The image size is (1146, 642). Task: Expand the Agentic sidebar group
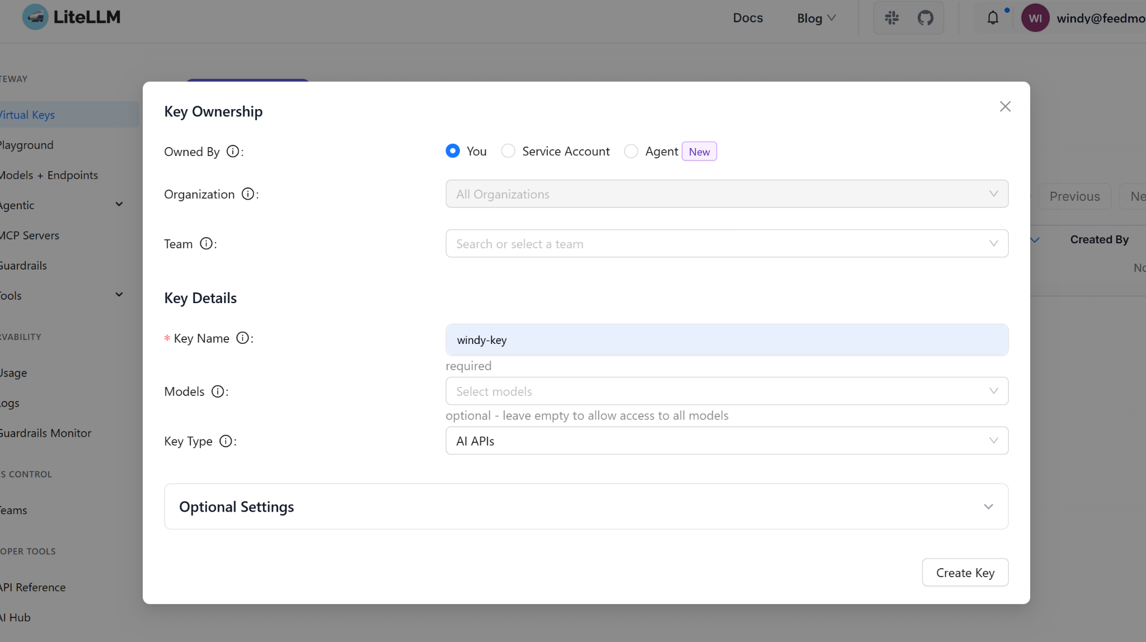(x=119, y=204)
